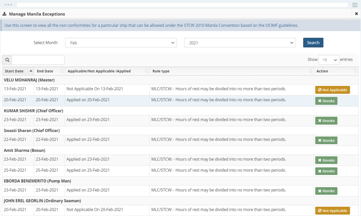Revoke Kumar Shishir's 23-Feb-2021 exception
This screenshot has height=216, width=361.
[326, 121]
